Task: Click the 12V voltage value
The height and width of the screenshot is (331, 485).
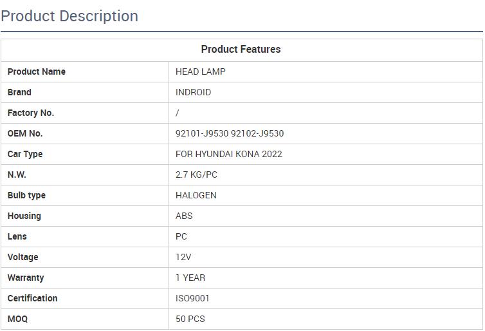Action: coord(183,257)
